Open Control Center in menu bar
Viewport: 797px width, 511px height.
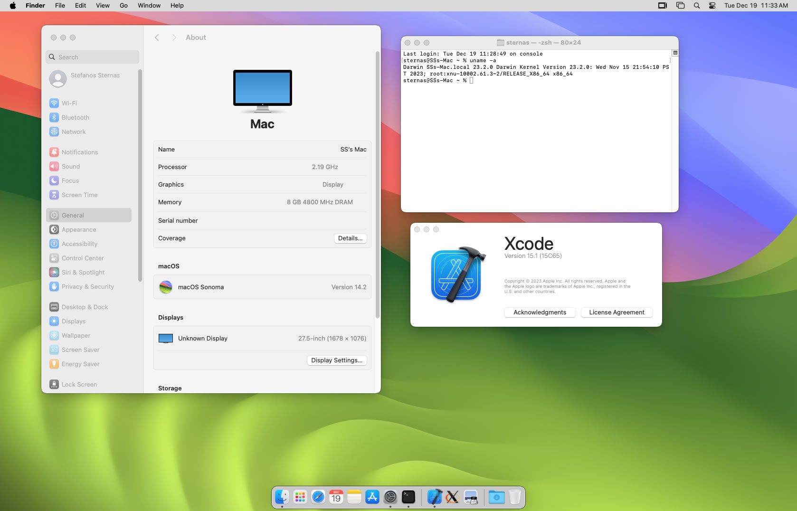coord(712,6)
